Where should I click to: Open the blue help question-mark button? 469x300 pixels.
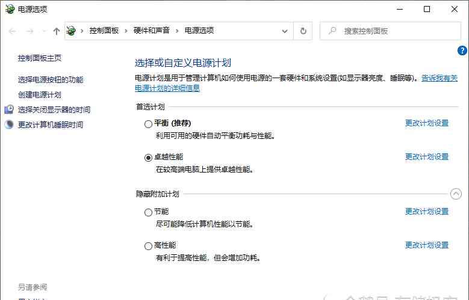click(x=462, y=51)
